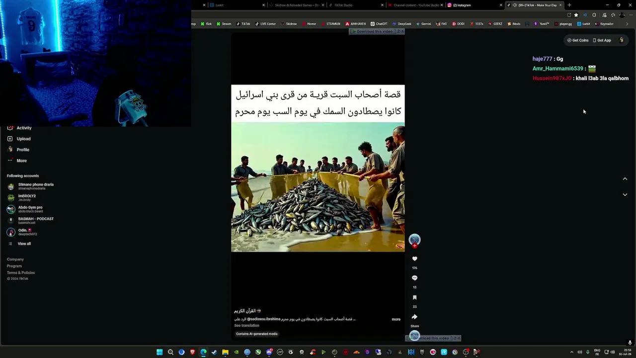Follow the creator via red plus badge
This screenshot has height=358, width=636.
(x=414, y=246)
